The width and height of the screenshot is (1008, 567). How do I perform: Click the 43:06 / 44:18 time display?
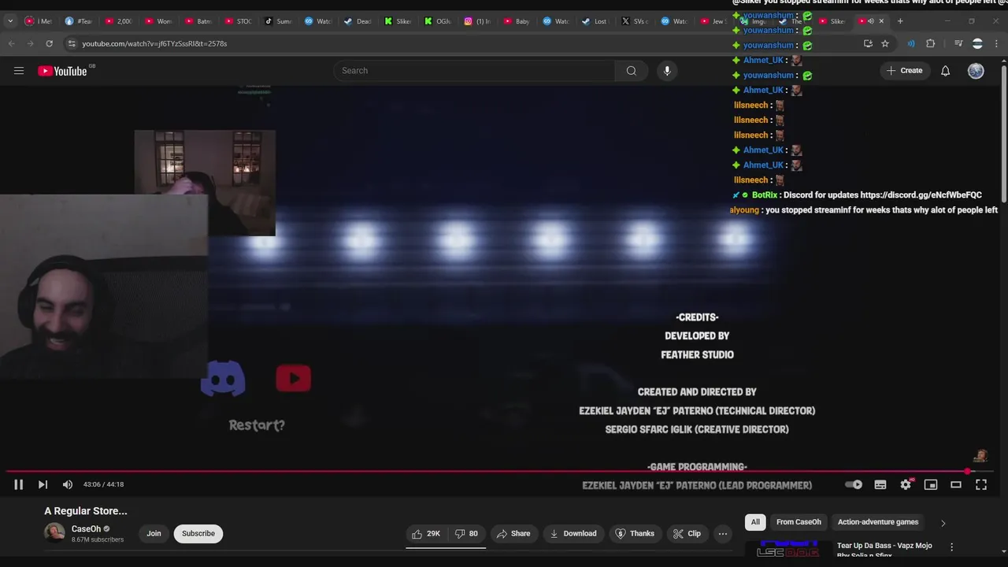103,484
